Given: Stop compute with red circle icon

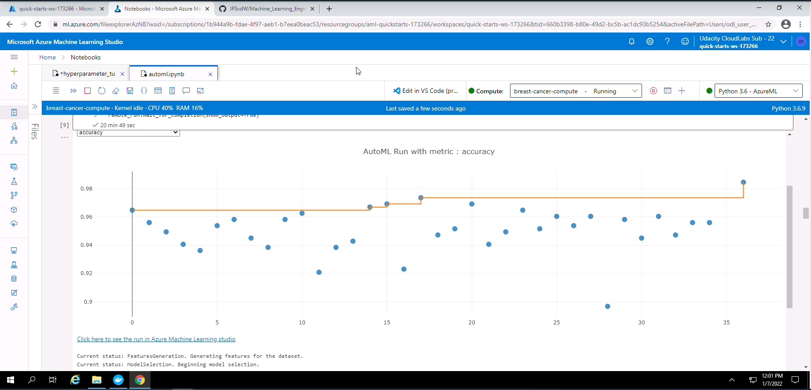Looking at the screenshot, I should [653, 91].
